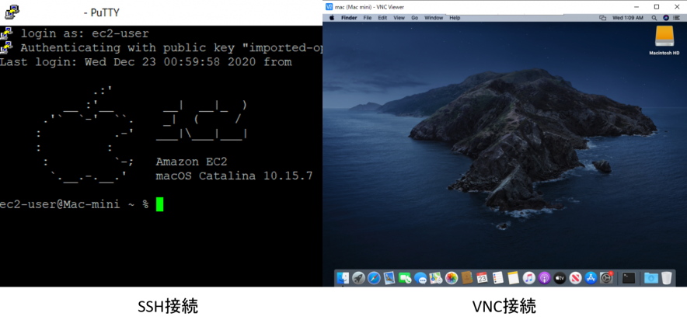Open the Music app in Dock
687x327 pixels.
[x=528, y=278]
